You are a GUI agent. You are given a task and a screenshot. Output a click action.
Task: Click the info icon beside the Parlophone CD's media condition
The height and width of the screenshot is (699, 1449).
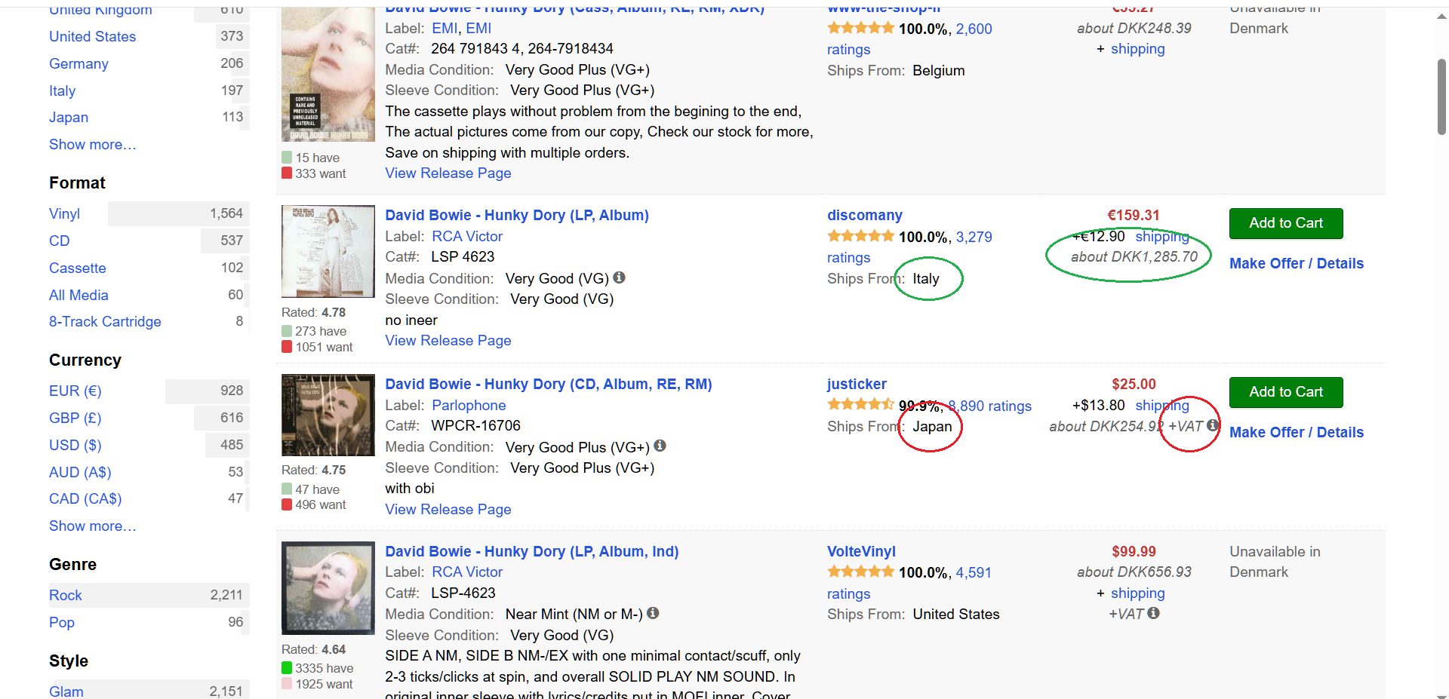tap(660, 446)
